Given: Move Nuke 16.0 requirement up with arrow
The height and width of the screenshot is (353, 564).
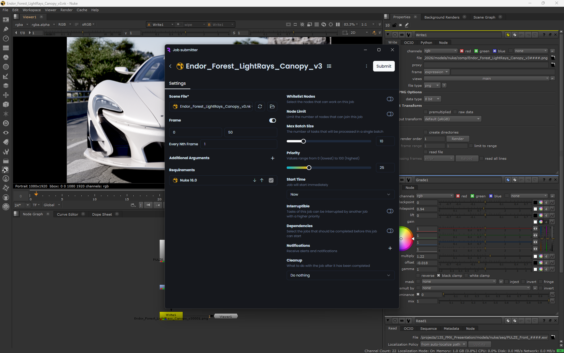Looking at the screenshot, I should [x=262, y=180].
